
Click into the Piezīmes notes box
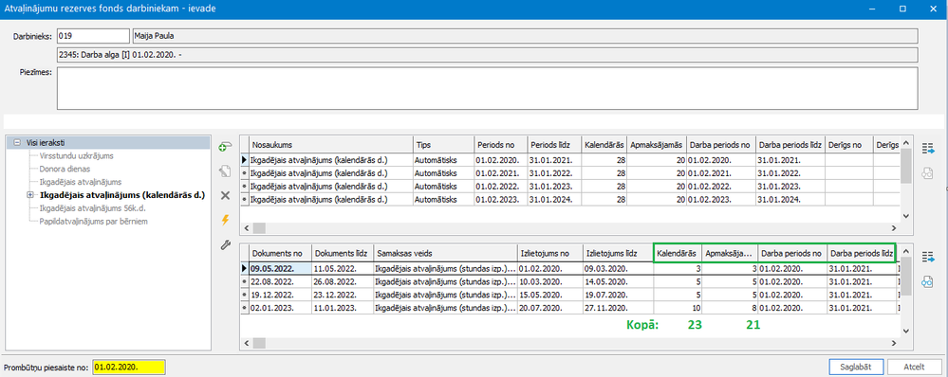[488, 88]
